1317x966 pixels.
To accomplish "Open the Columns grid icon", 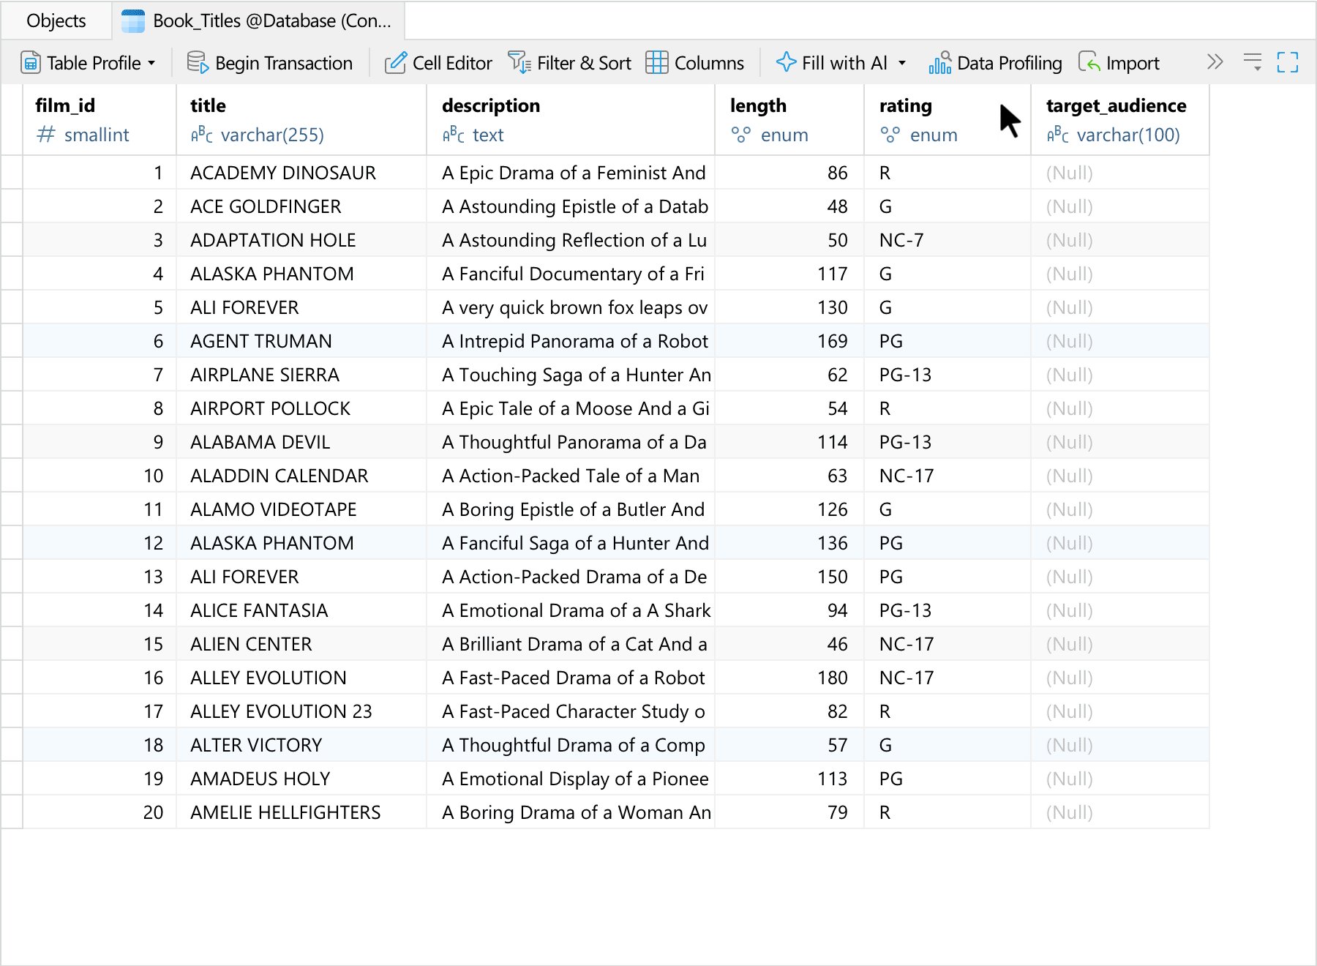I will point(657,63).
